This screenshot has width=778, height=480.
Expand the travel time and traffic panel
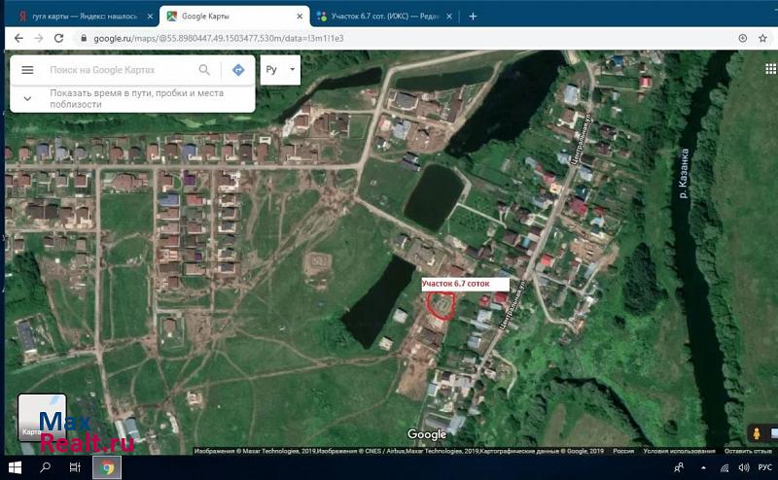(x=27, y=98)
